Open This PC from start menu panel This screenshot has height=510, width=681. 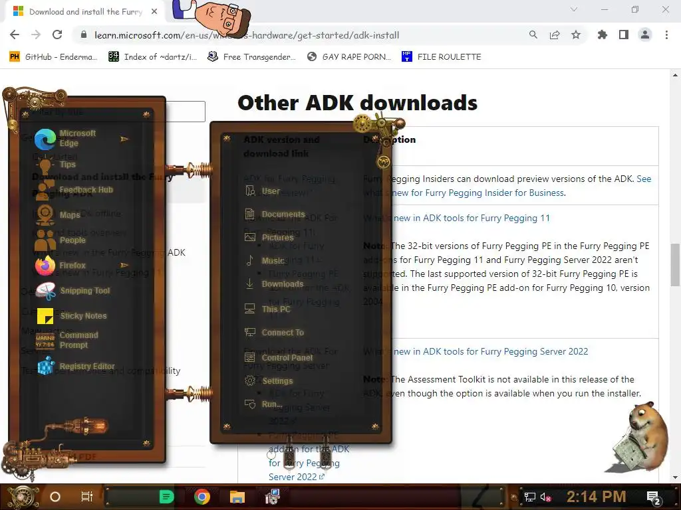[267, 309]
